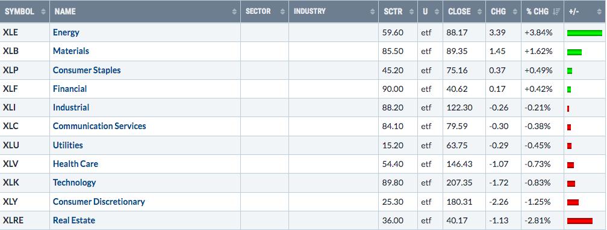The width and height of the screenshot is (607, 230).
Task: Sort by SECTOR using its arrow icon
Action: pyautogui.click(x=282, y=11)
